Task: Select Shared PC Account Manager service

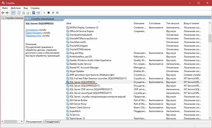Action: 134,68
